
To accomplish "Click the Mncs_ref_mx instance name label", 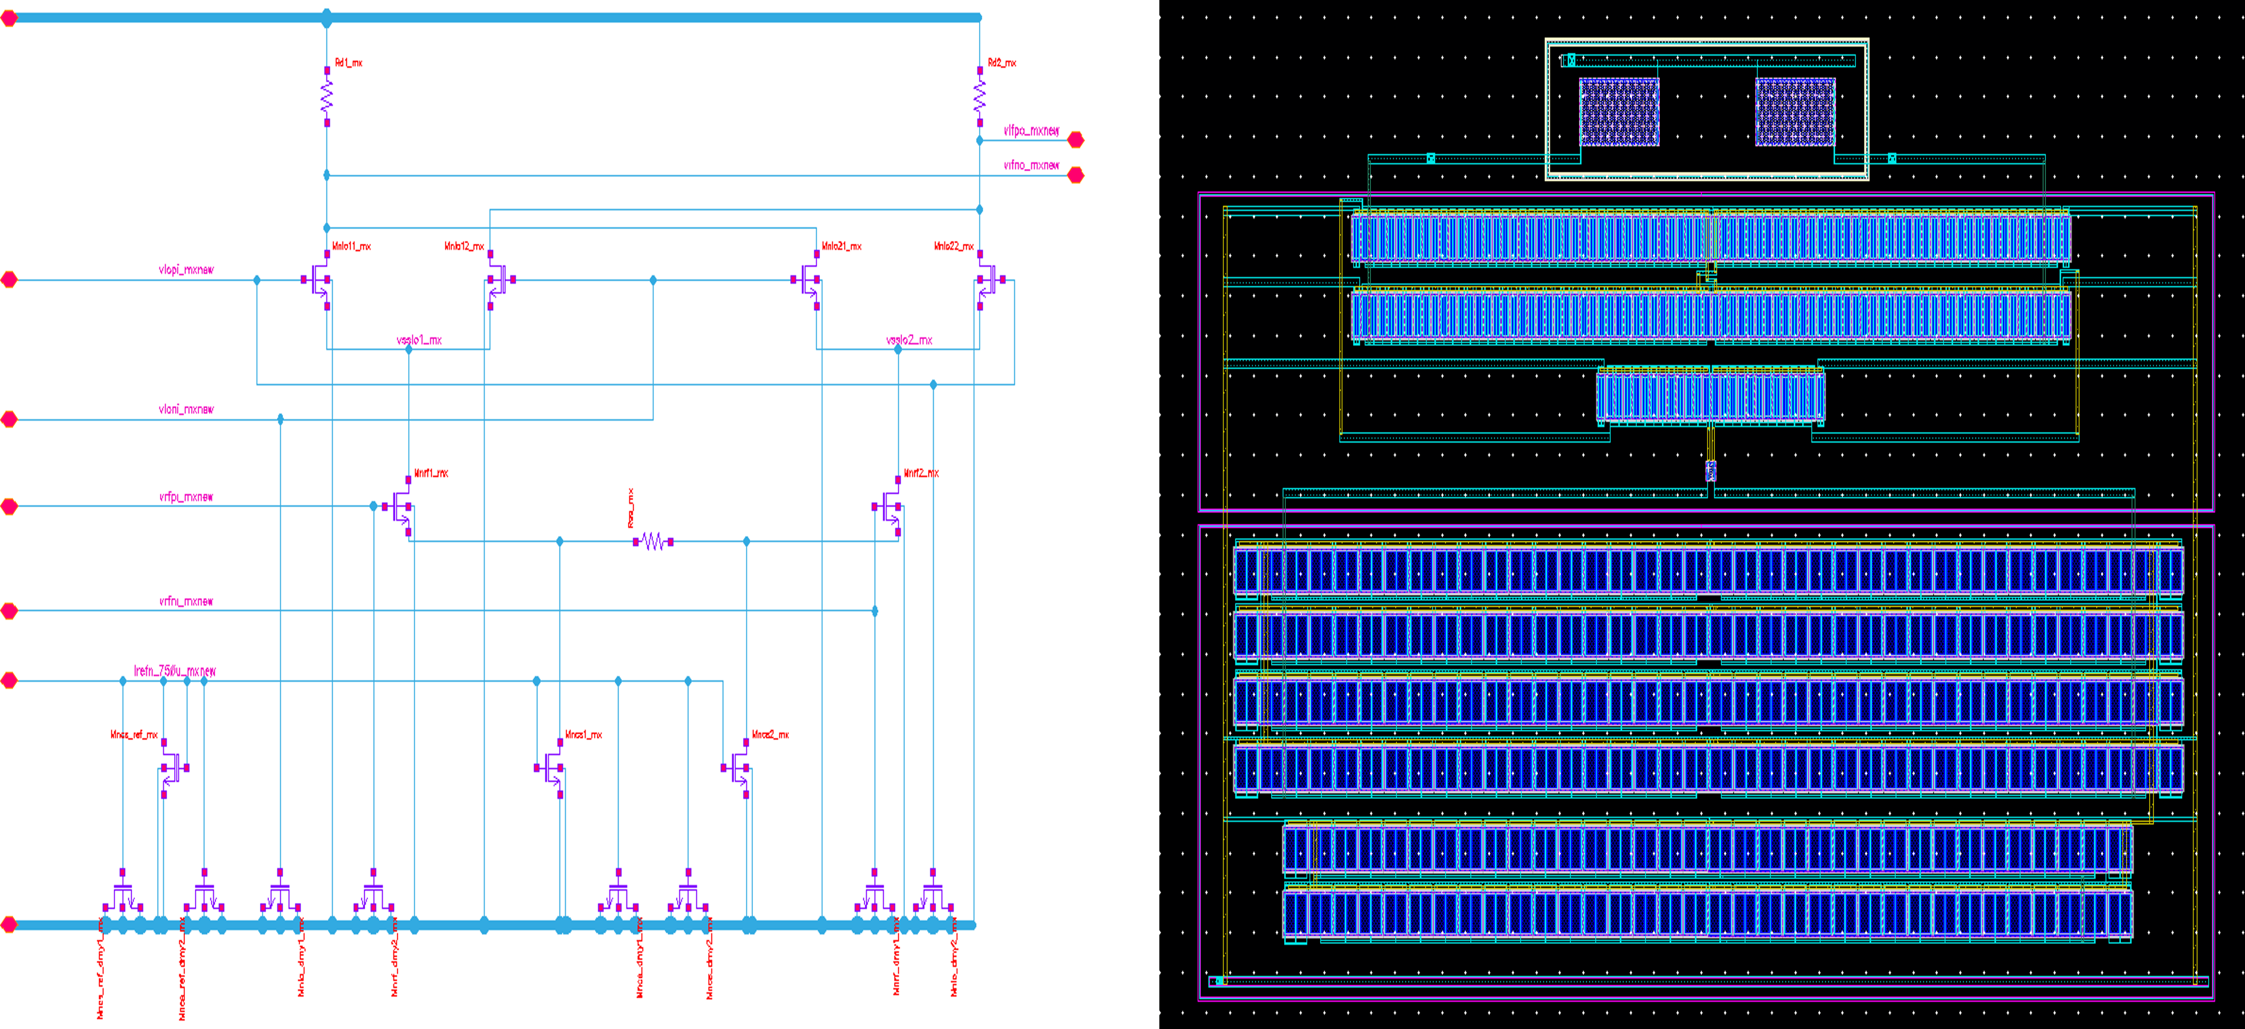I will [134, 735].
